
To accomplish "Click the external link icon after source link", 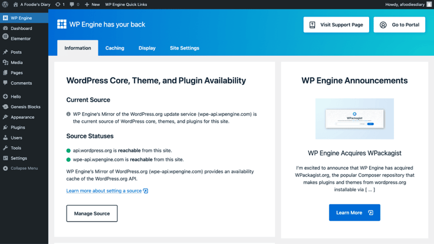I will point(146,190).
